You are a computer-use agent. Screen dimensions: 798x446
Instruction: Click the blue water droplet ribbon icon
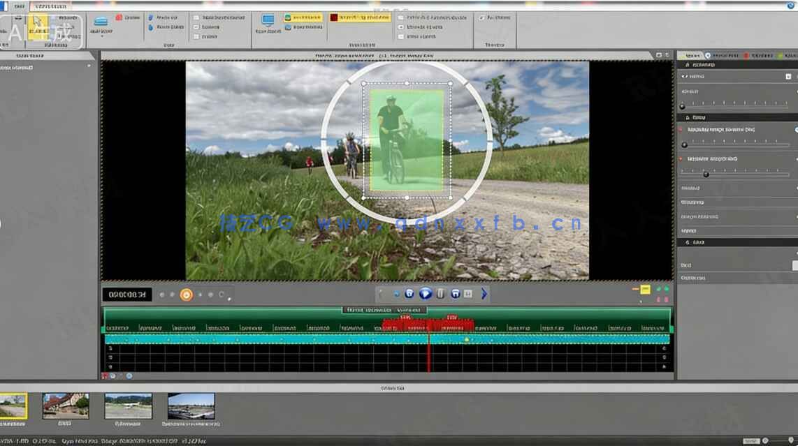[x=150, y=27]
